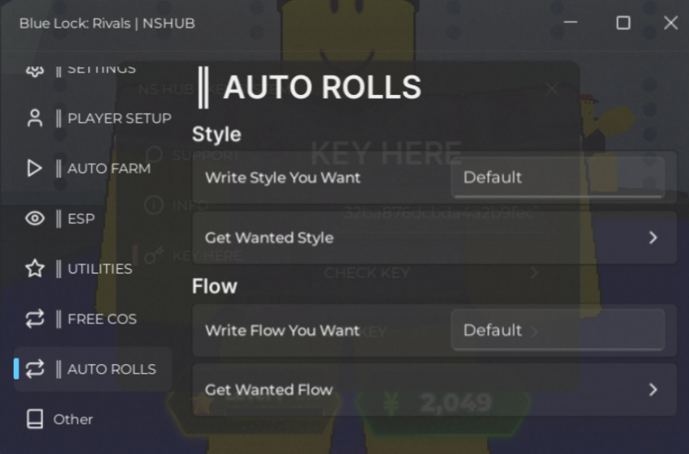Screen dimensions: 689x454
Task: Click the Write Style You Want label
Action: pyautogui.click(x=283, y=178)
